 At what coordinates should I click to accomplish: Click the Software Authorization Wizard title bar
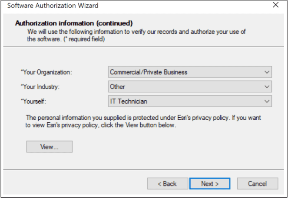click(x=130, y=6)
